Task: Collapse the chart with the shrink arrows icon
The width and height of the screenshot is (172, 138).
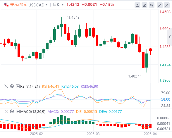Action: pyautogui.click(x=160, y=5)
